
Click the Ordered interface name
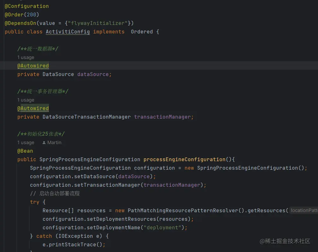coord(142,32)
